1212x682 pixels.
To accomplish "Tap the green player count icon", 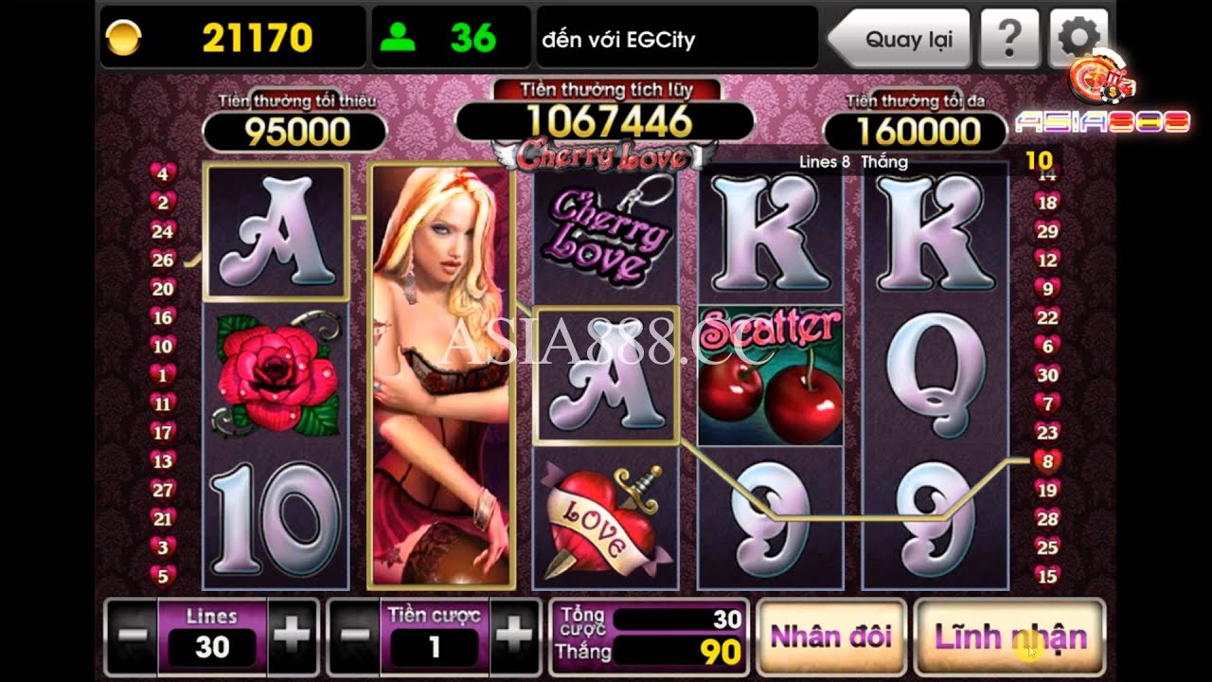I will [x=398, y=38].
